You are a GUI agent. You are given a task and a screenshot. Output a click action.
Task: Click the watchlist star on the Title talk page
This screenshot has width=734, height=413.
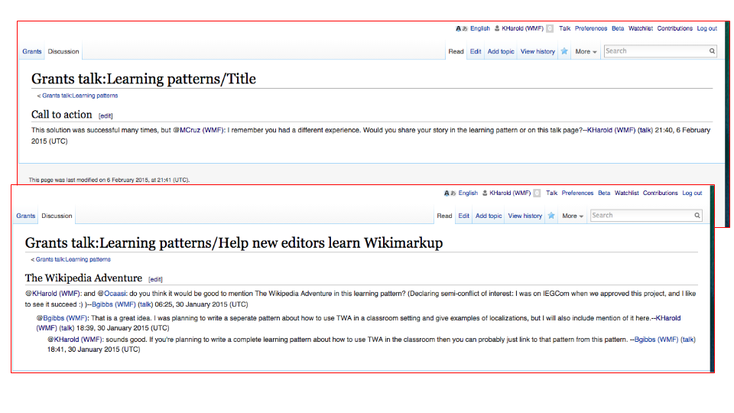[564, 51]
